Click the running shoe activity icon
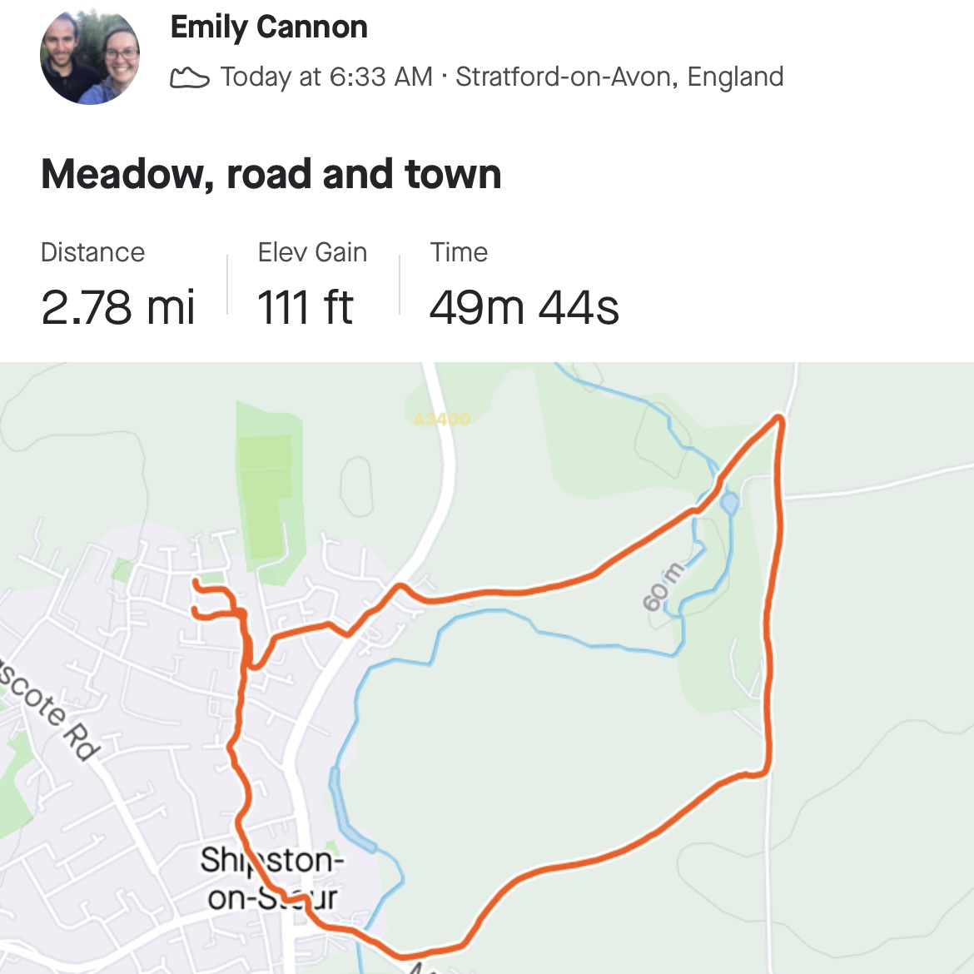 [189, 78]
